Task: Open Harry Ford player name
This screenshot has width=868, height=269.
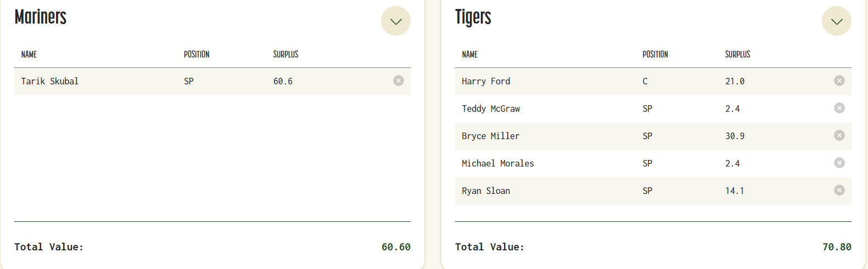Action: [x=486, y=81]
